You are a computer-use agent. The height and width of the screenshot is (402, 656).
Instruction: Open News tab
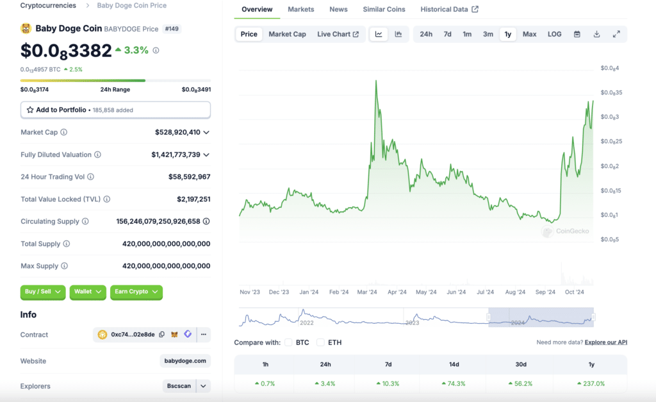(338, 9)
